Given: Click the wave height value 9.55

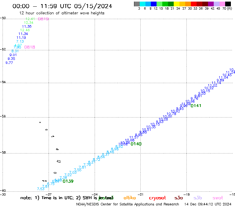Looking at the screenshot, I should [x=202, y=93].
